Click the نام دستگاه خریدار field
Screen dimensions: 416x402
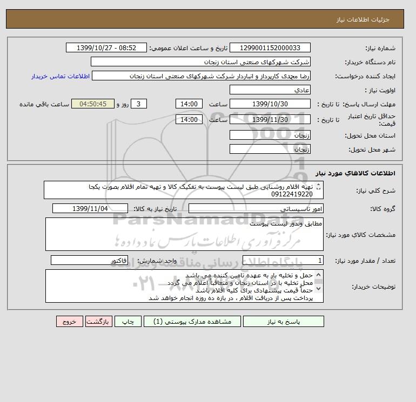pyautogui.click(x=200, y=62)
